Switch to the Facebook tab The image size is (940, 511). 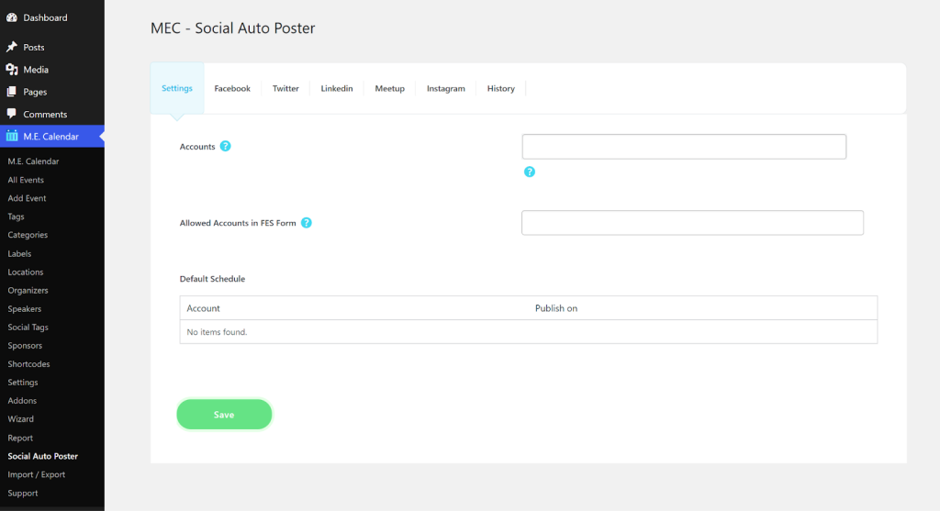coord(232,88)
